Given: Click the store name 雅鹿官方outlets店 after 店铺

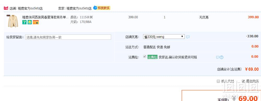Looking at the screenshot, I should [30, 9].
